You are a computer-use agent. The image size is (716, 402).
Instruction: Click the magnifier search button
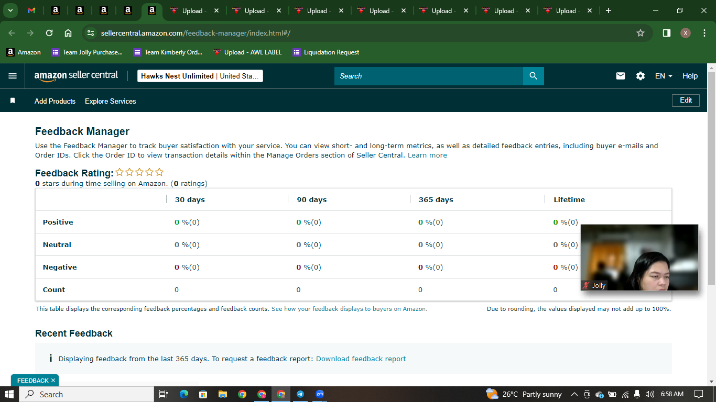click(x=533, y=76)
